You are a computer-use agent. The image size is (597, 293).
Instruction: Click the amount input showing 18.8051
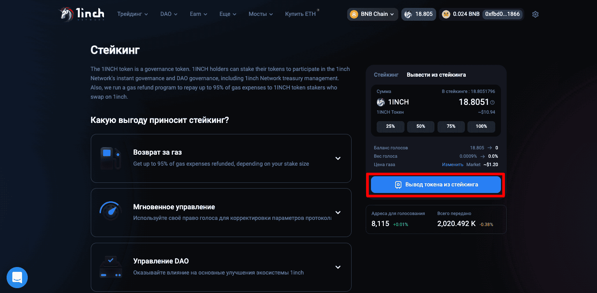[x=474, y=102]
